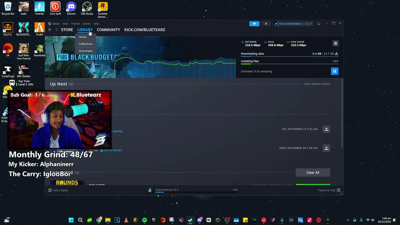Select ARC Raiders desktop shortcut
400x225 pixels.
(24, 71)
